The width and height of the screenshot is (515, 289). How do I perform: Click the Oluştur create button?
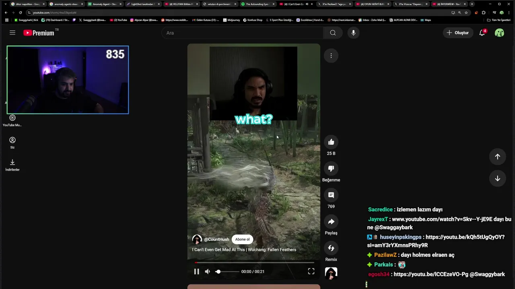coord(457,33)
